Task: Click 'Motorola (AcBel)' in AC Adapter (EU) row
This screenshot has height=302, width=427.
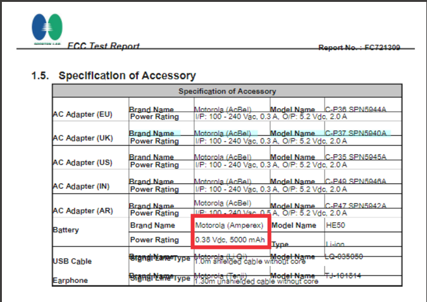Action: pyautogui.click(x=223, y=109)
